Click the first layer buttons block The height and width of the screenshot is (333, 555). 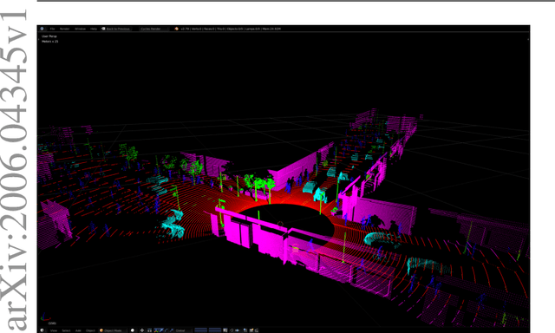tap(200, 330)
